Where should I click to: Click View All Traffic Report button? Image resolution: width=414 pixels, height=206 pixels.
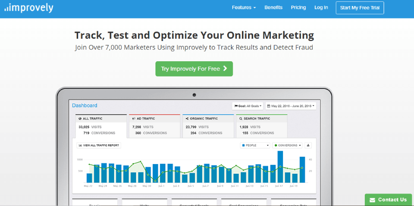tap(99, 145)
